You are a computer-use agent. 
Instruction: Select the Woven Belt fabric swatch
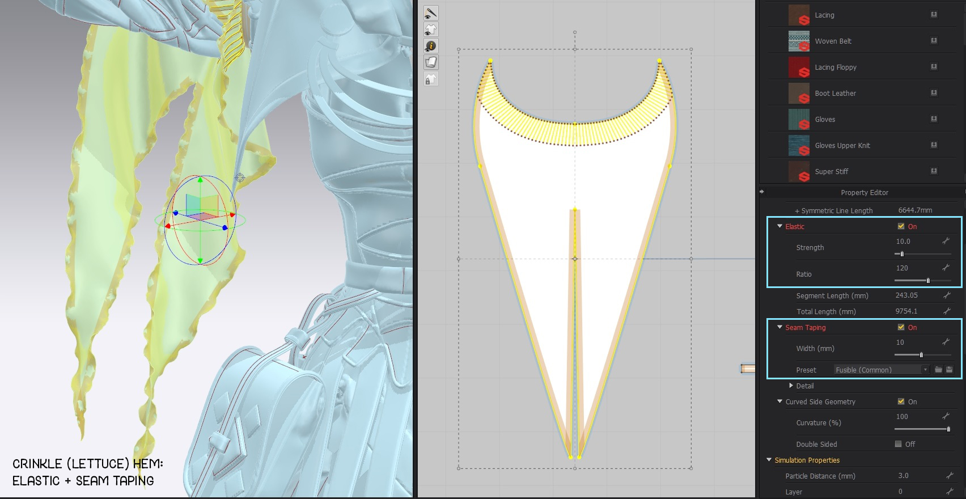[799, 41]
